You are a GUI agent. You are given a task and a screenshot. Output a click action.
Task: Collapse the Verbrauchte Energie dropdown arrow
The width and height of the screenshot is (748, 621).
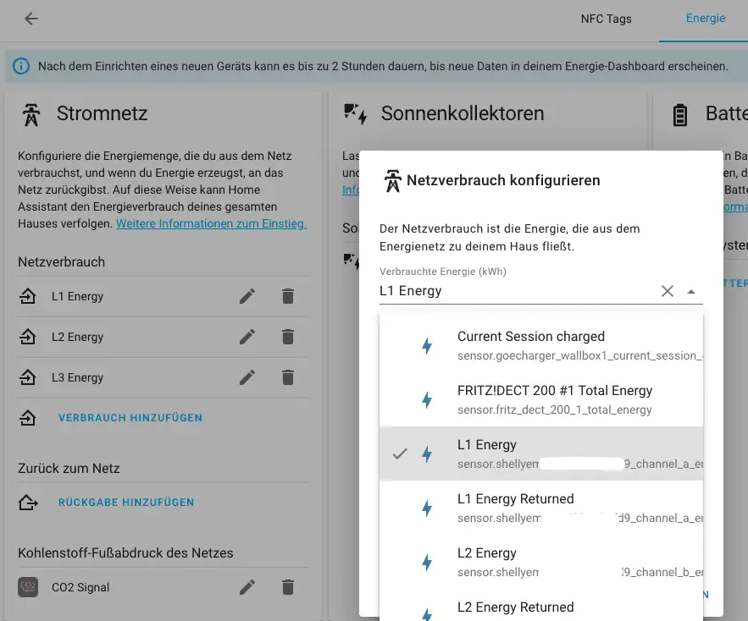[691, 291]
